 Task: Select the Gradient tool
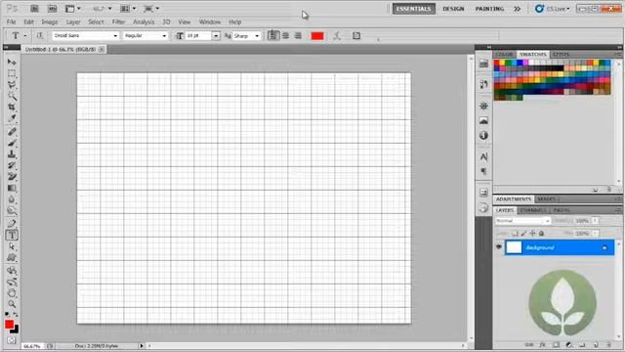pos(12,188)
